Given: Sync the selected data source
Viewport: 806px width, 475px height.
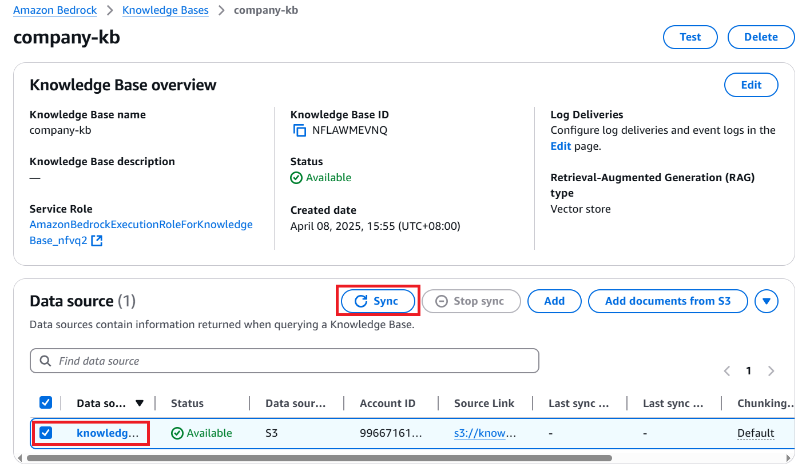Looking at the screenshot, I should point(378,301).
